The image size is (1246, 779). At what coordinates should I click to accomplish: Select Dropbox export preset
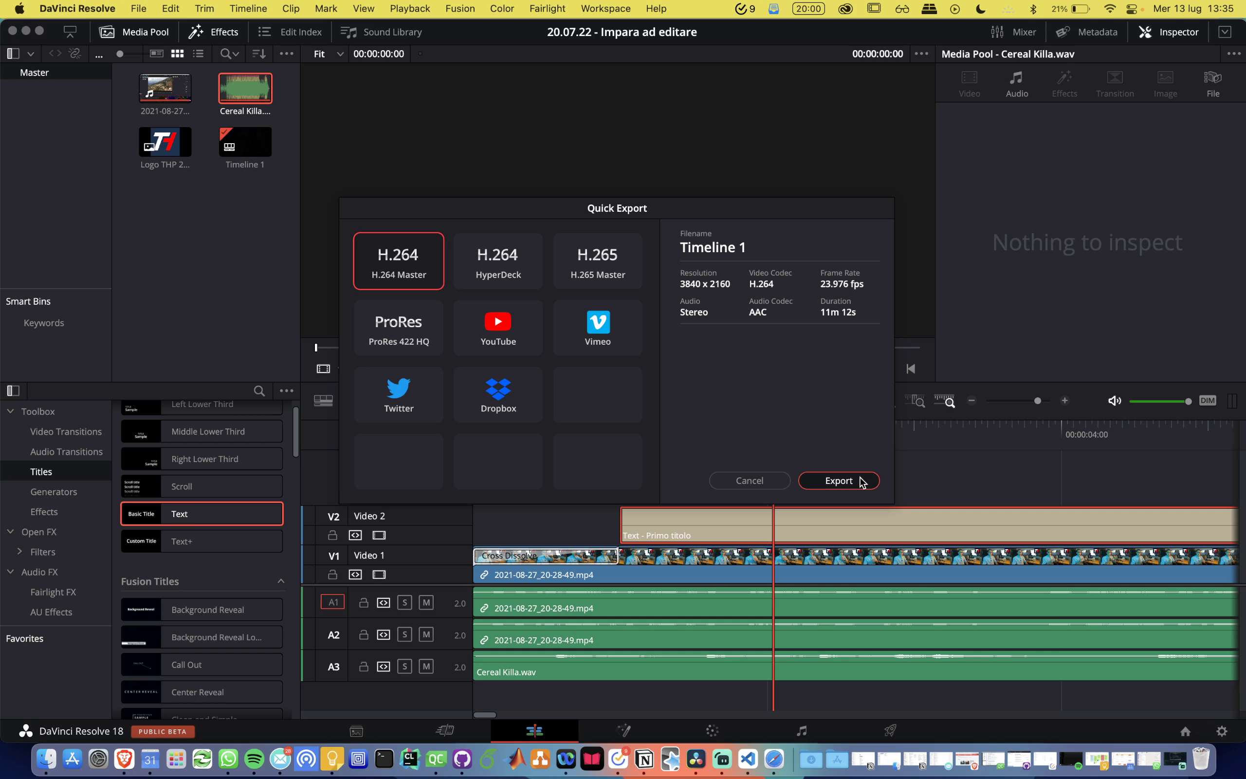click(x=498, y=395)
